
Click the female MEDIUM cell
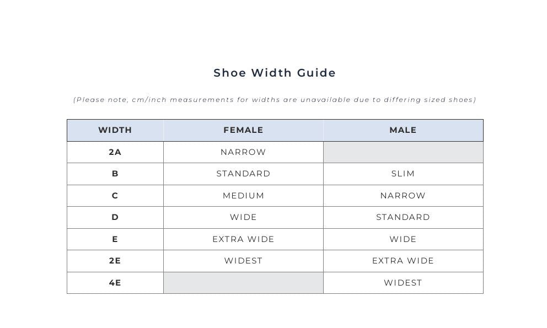[243, 196]
